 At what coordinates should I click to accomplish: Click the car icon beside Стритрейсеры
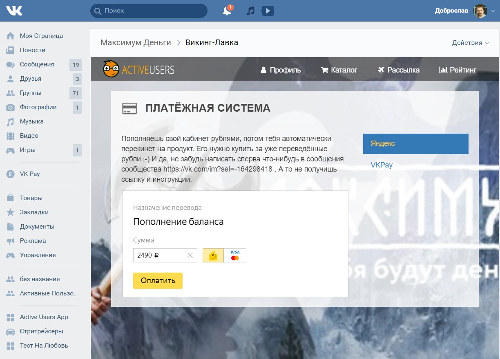[11, 331]
